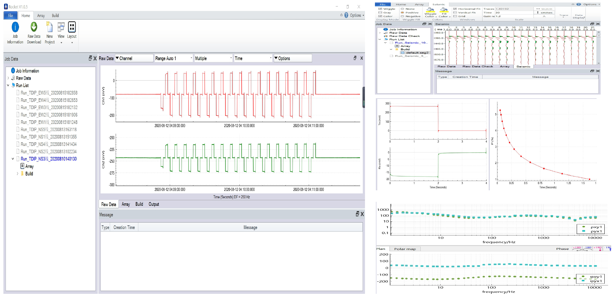The width and height of the screenshot is (614, 296).
Task: Select default.seg2 file in Seismic tree
Action: point(417,53)
